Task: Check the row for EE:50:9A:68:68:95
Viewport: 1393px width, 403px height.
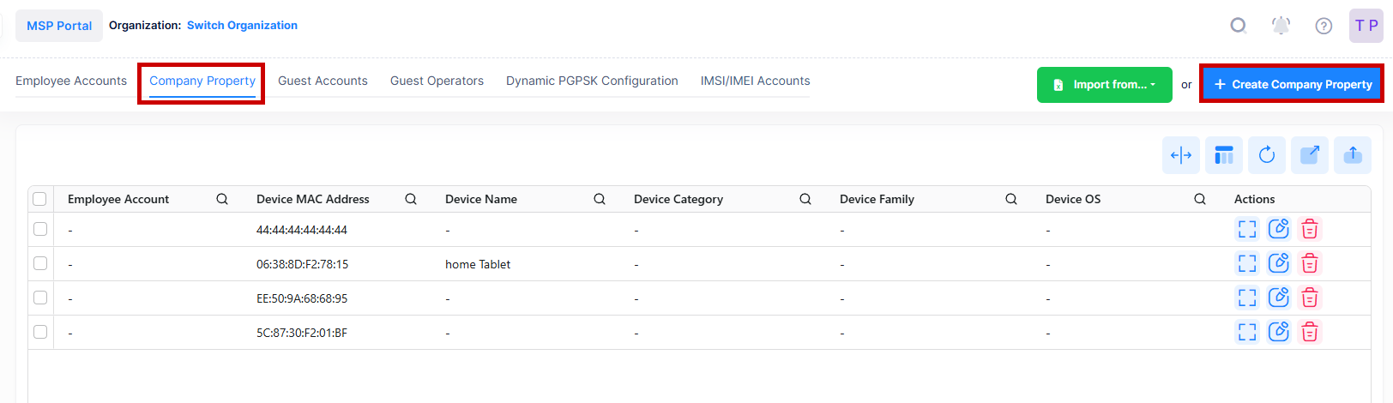Action: point(40,298)
